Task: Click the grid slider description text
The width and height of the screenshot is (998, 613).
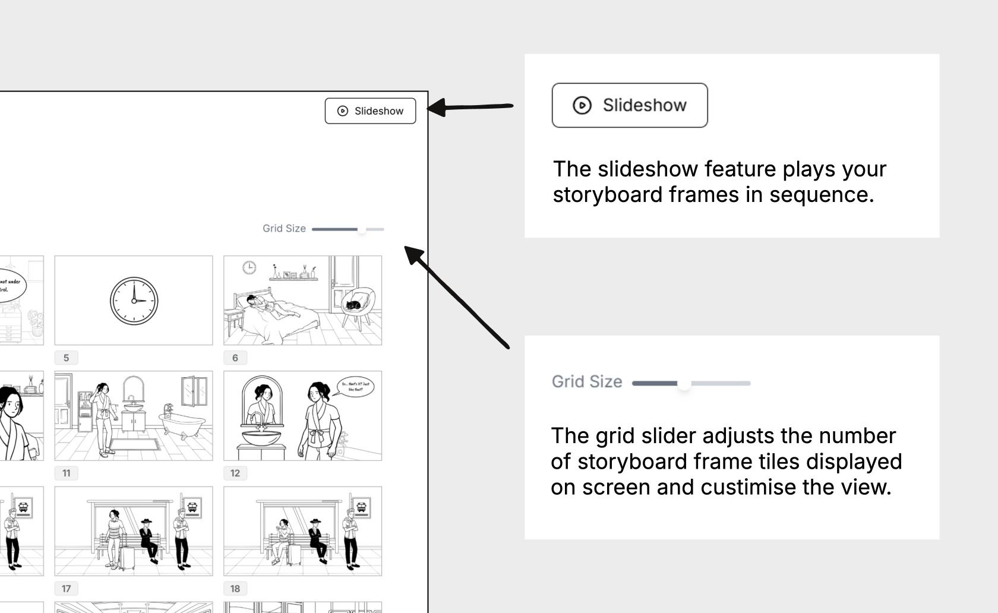Action: (726, 462)
